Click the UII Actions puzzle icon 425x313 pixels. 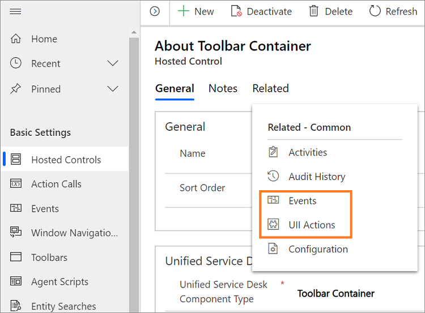(x=273, y=224)
